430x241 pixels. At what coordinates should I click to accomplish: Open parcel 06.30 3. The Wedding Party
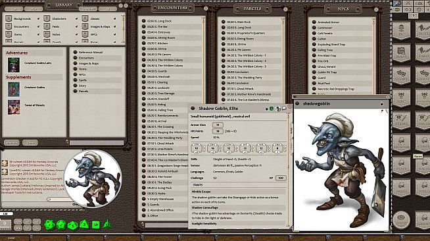point(252,78)
